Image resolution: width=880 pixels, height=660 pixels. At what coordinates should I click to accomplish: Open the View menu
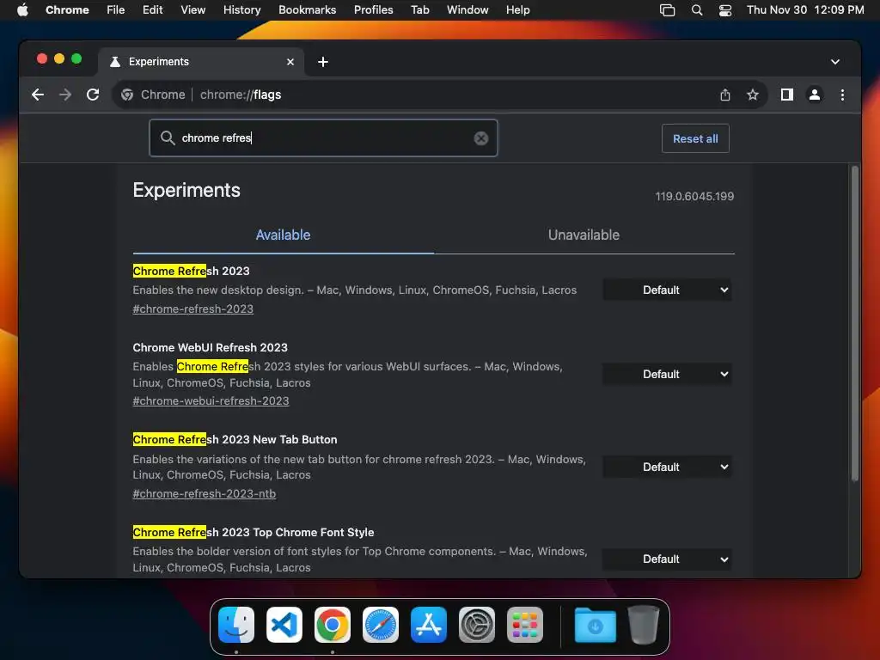pos(193,10)
